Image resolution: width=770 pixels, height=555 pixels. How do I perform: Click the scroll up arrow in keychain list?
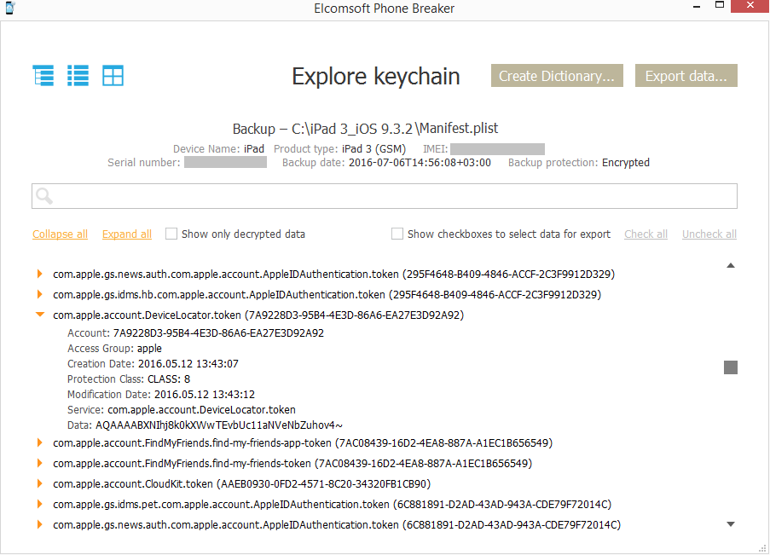(730, 266)
